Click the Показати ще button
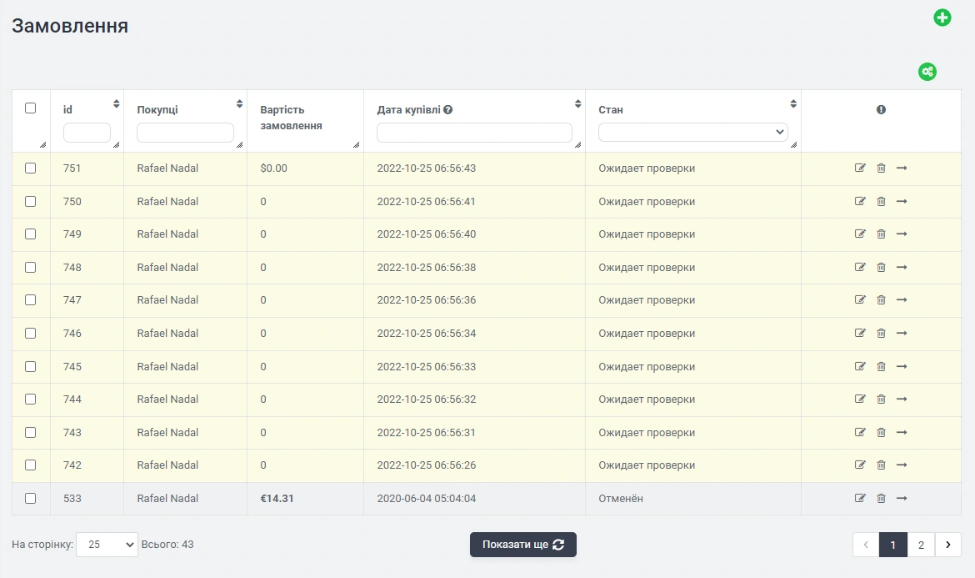The width and height of the screenshot is (975, 578). tap(522, 545)
